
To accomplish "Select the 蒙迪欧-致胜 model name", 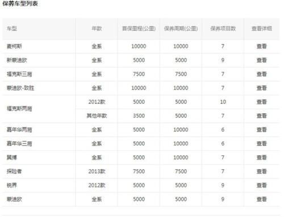I will click(20, 88).
